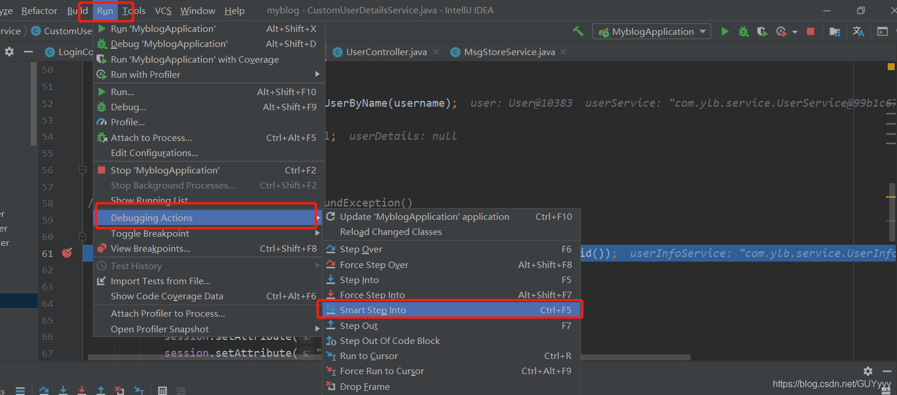This screenshot has width=897, height=395.
Task: Choose Attach Profiler to Process
Action: point(209,313)
